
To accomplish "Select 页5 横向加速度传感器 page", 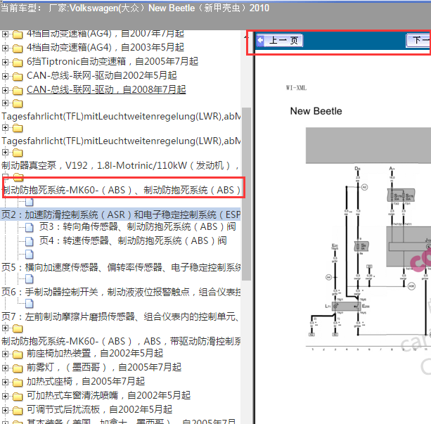I will click(x=121, y=267).
